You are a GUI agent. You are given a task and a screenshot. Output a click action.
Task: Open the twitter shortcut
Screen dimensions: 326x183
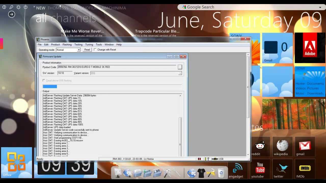coord(282,169)
